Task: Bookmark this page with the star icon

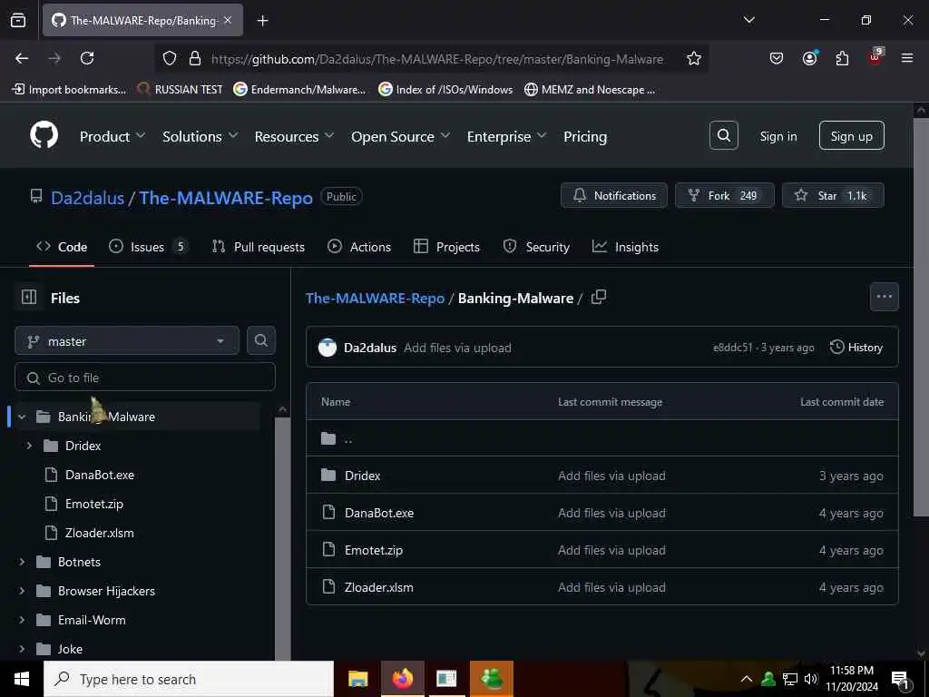Action: pyautogui.click(x=694, y=59)
